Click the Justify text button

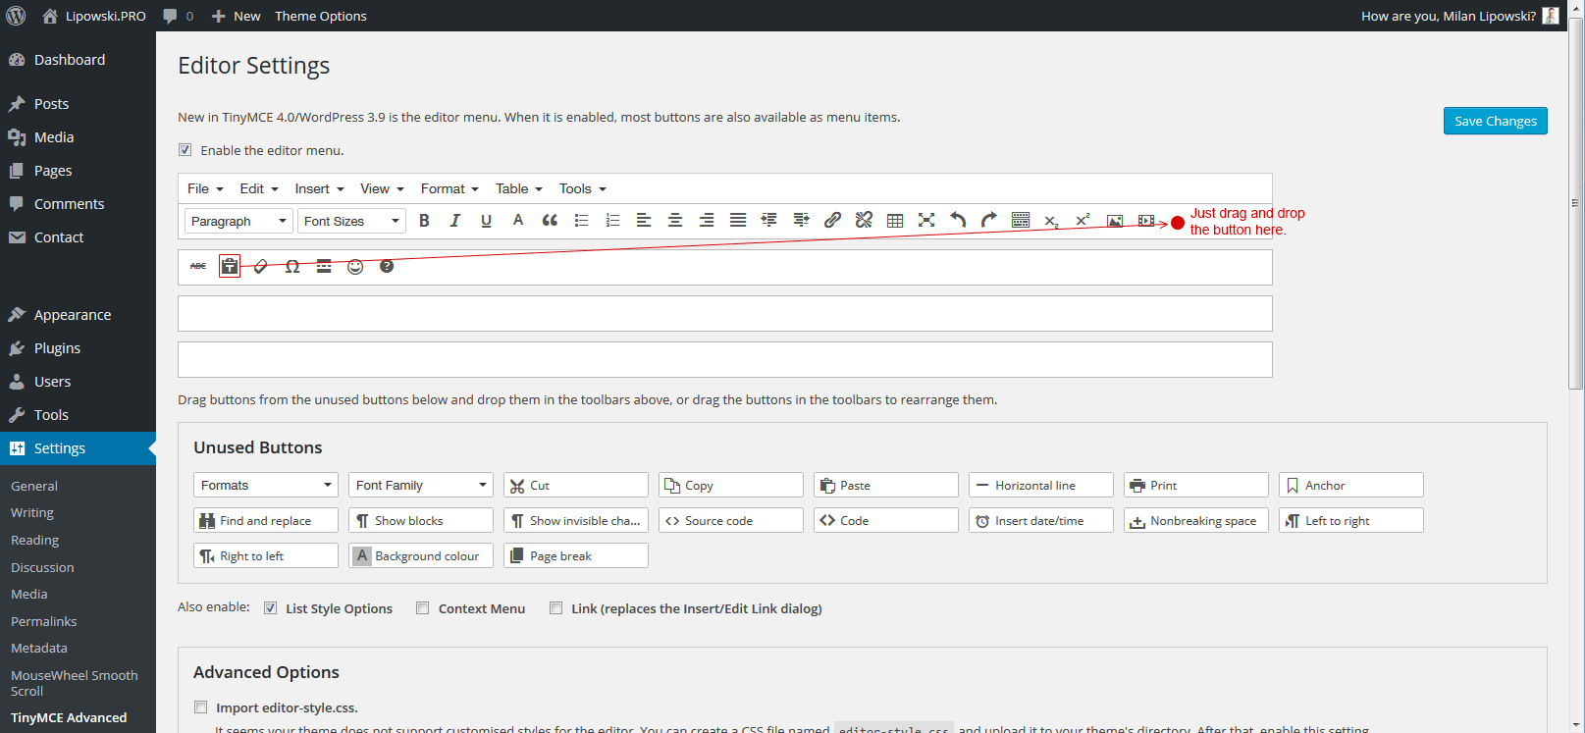[x=738, y=221]
